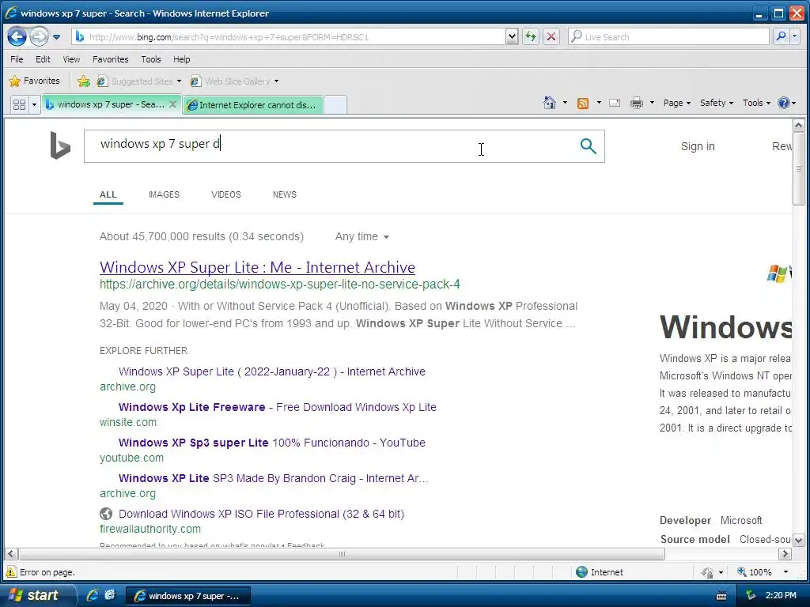Viewport: 810px width, 607px height.
Task: Click the privacy report status bar icon
Action: (707, 572)
